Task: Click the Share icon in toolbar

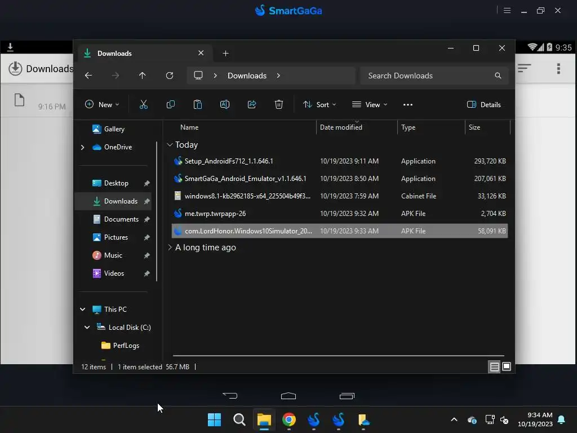Action: [252, 104]
